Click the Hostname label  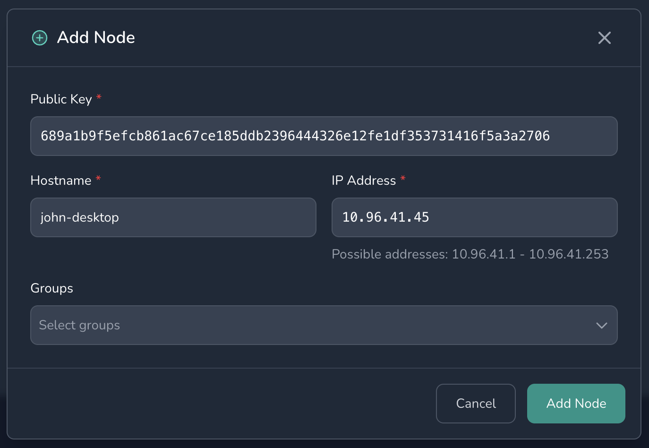pyautogui.click(x=60, y=181)
